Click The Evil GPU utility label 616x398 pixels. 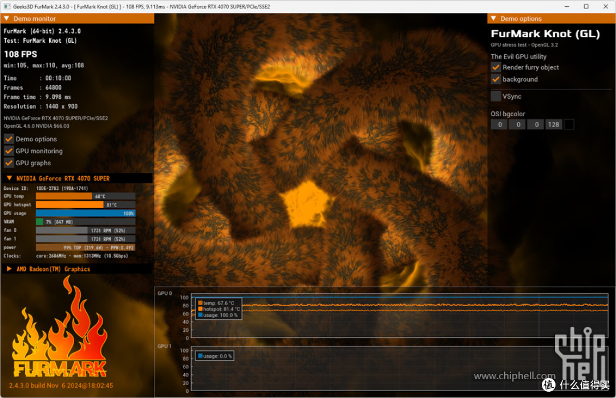[x=518, y=56]
